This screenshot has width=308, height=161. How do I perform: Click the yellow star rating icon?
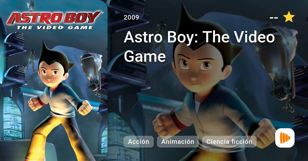click(x=289, y=17)
